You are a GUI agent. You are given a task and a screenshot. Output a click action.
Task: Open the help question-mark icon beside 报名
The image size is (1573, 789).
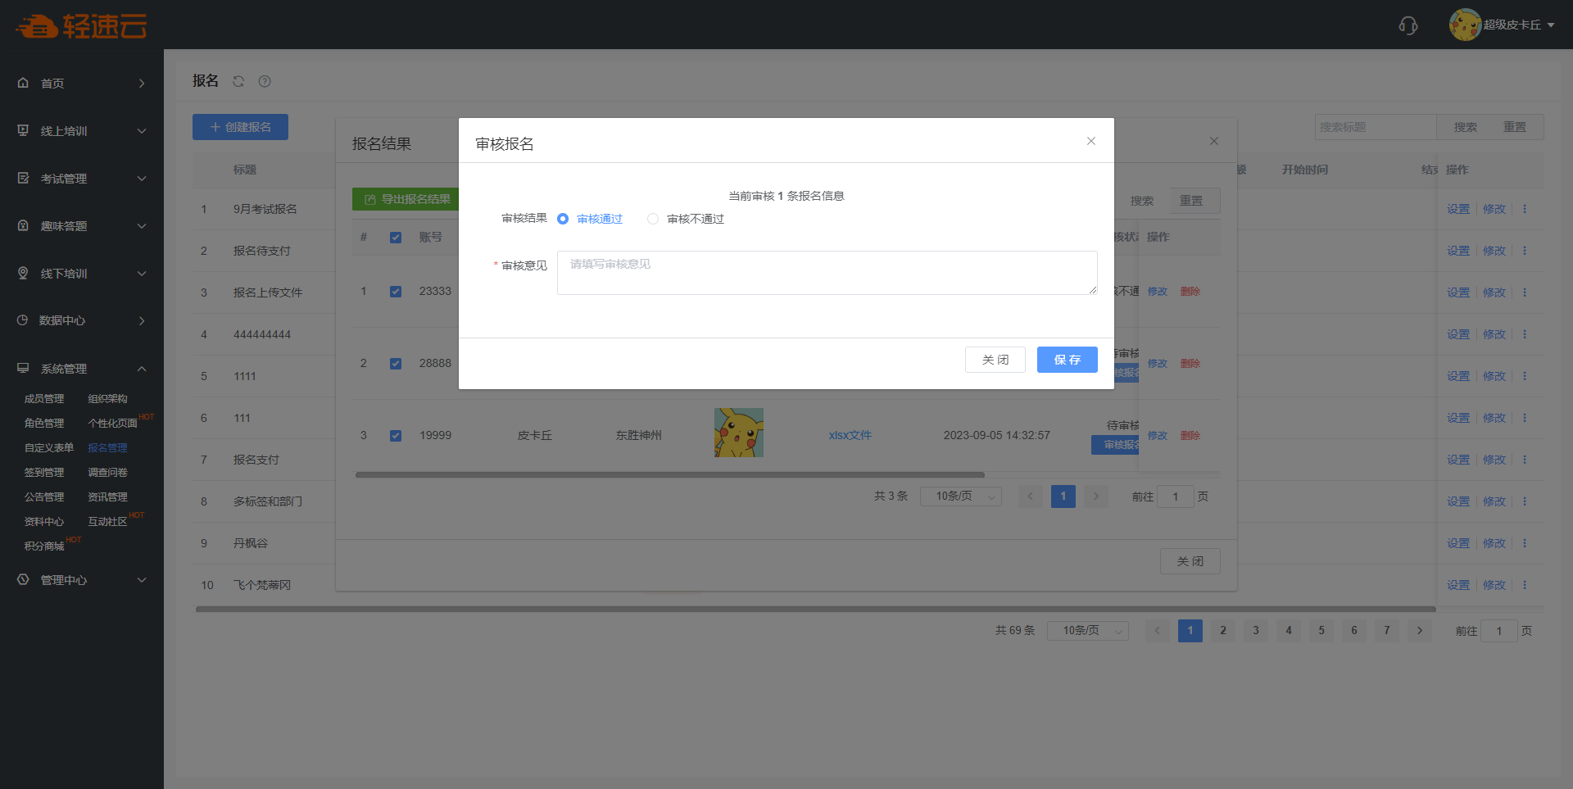click(x=265, y=81)
